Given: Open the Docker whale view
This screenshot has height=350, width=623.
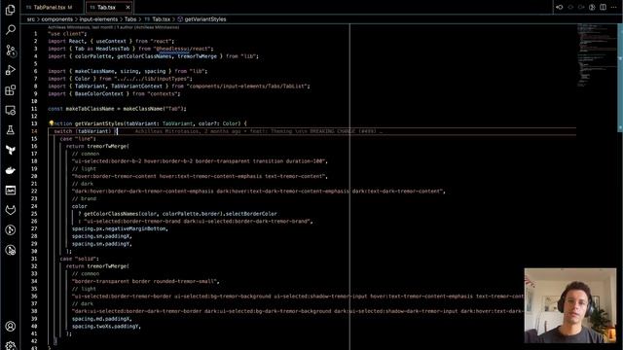Looking at the screenshot, I should [11, 170].
